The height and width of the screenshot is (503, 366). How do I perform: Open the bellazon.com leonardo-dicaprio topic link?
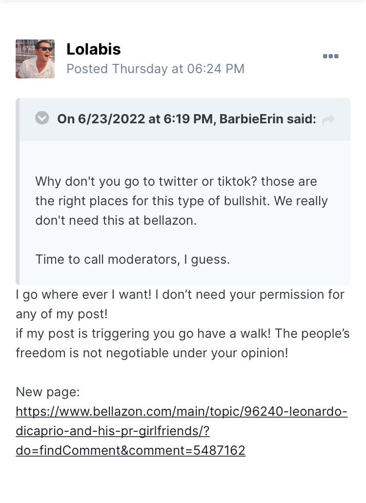[182, 412]
